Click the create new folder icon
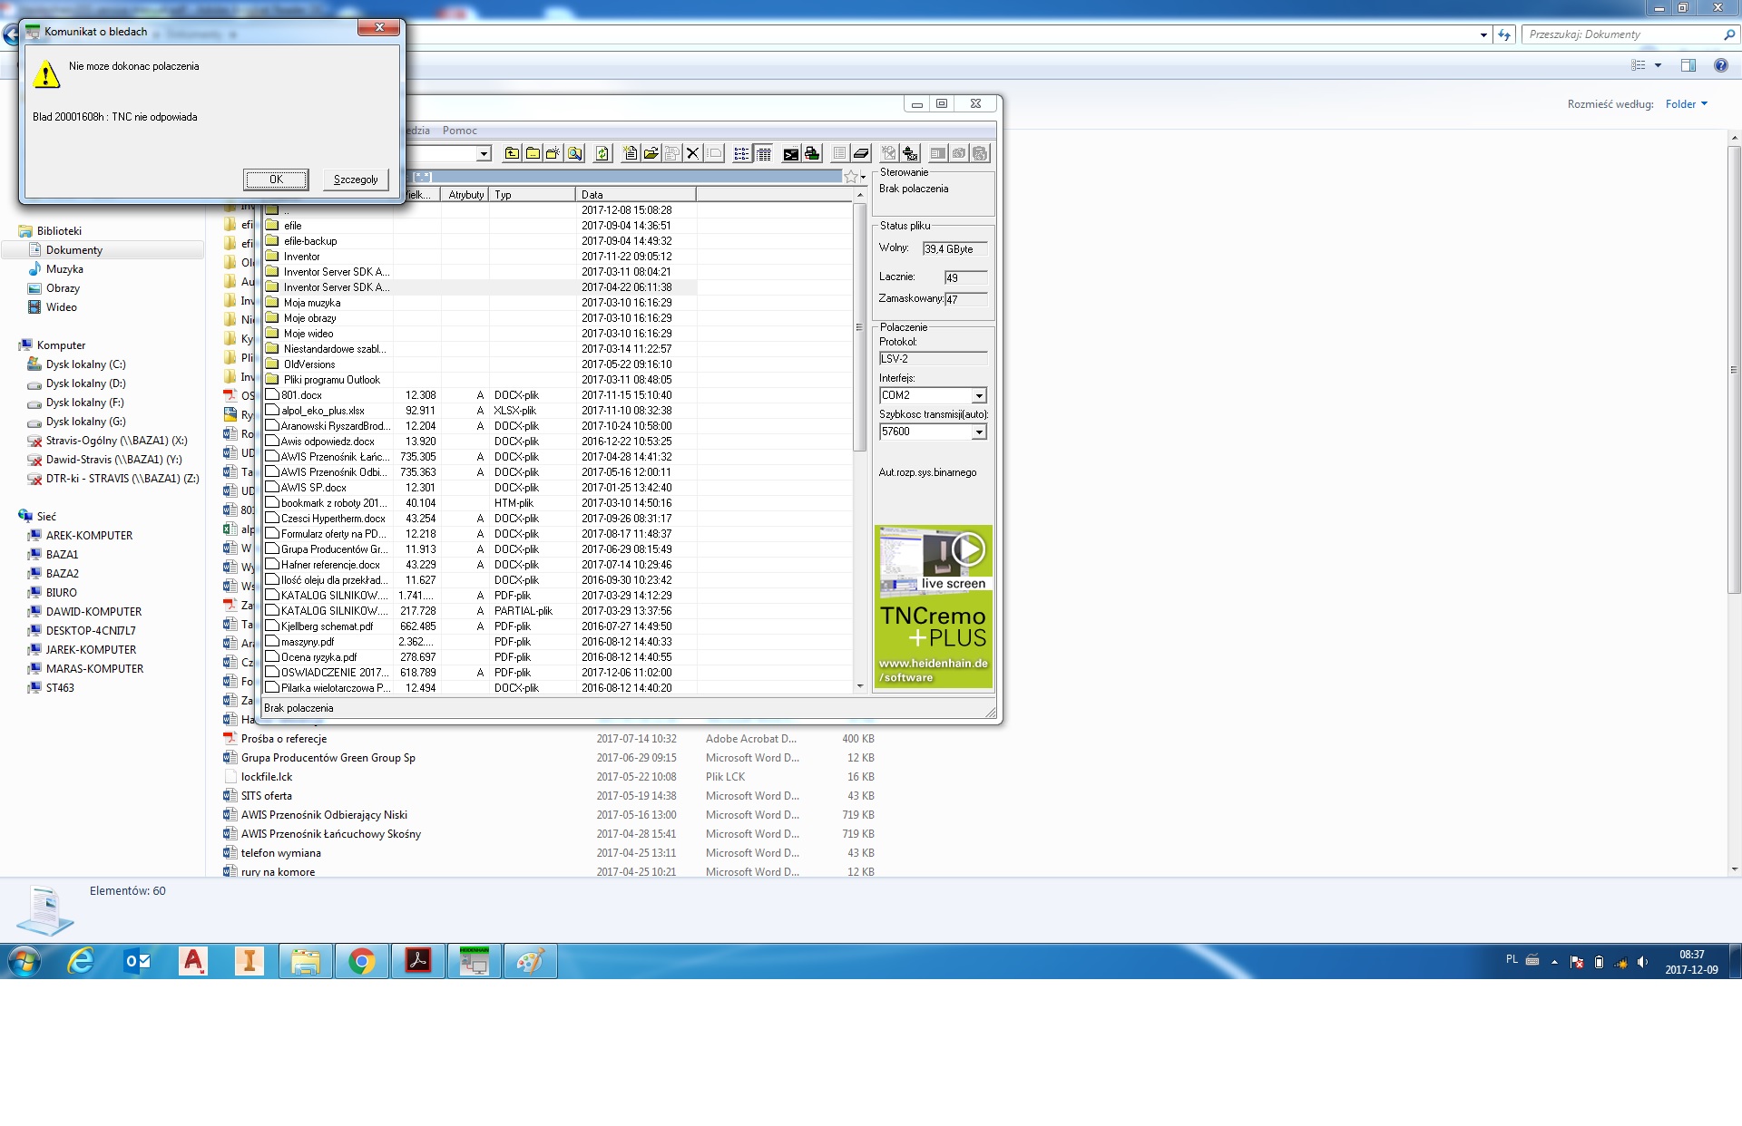Viewport: 1742px width, 1126px height. [x=553, y=153]
